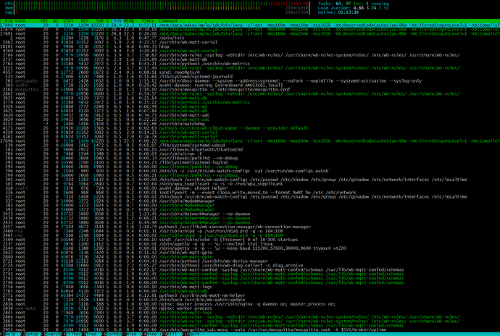Screen dimensions: 500x336
Task: Select the systemd-journald process row
Action: pyautogui.click(x=250, y=77)
